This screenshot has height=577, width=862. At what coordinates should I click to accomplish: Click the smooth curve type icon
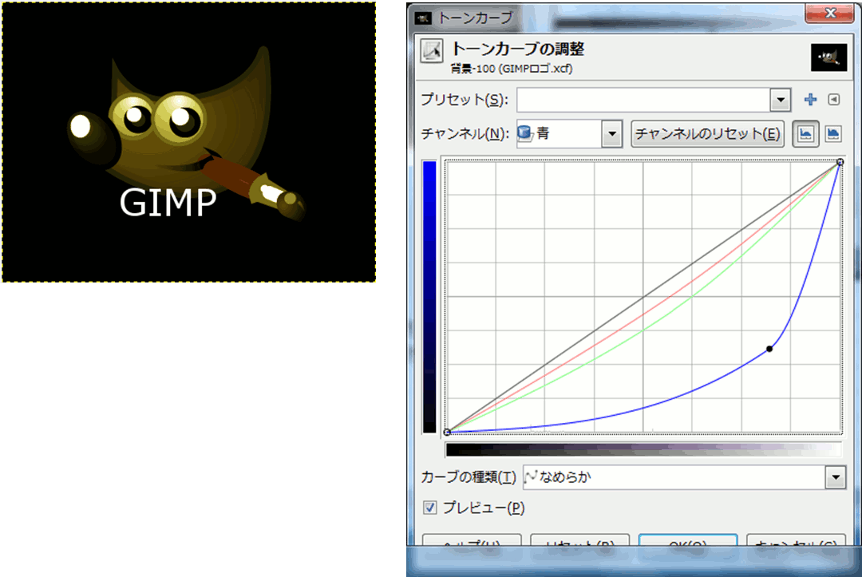point(532,478)
